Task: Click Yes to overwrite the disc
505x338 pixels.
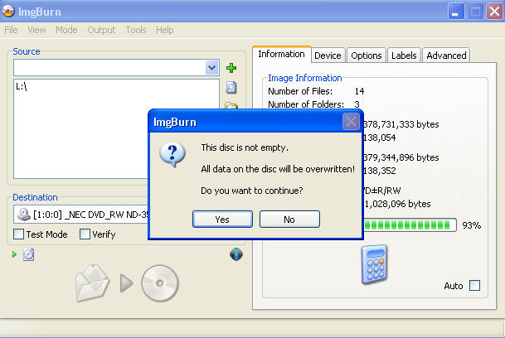Action: (222, 220)
